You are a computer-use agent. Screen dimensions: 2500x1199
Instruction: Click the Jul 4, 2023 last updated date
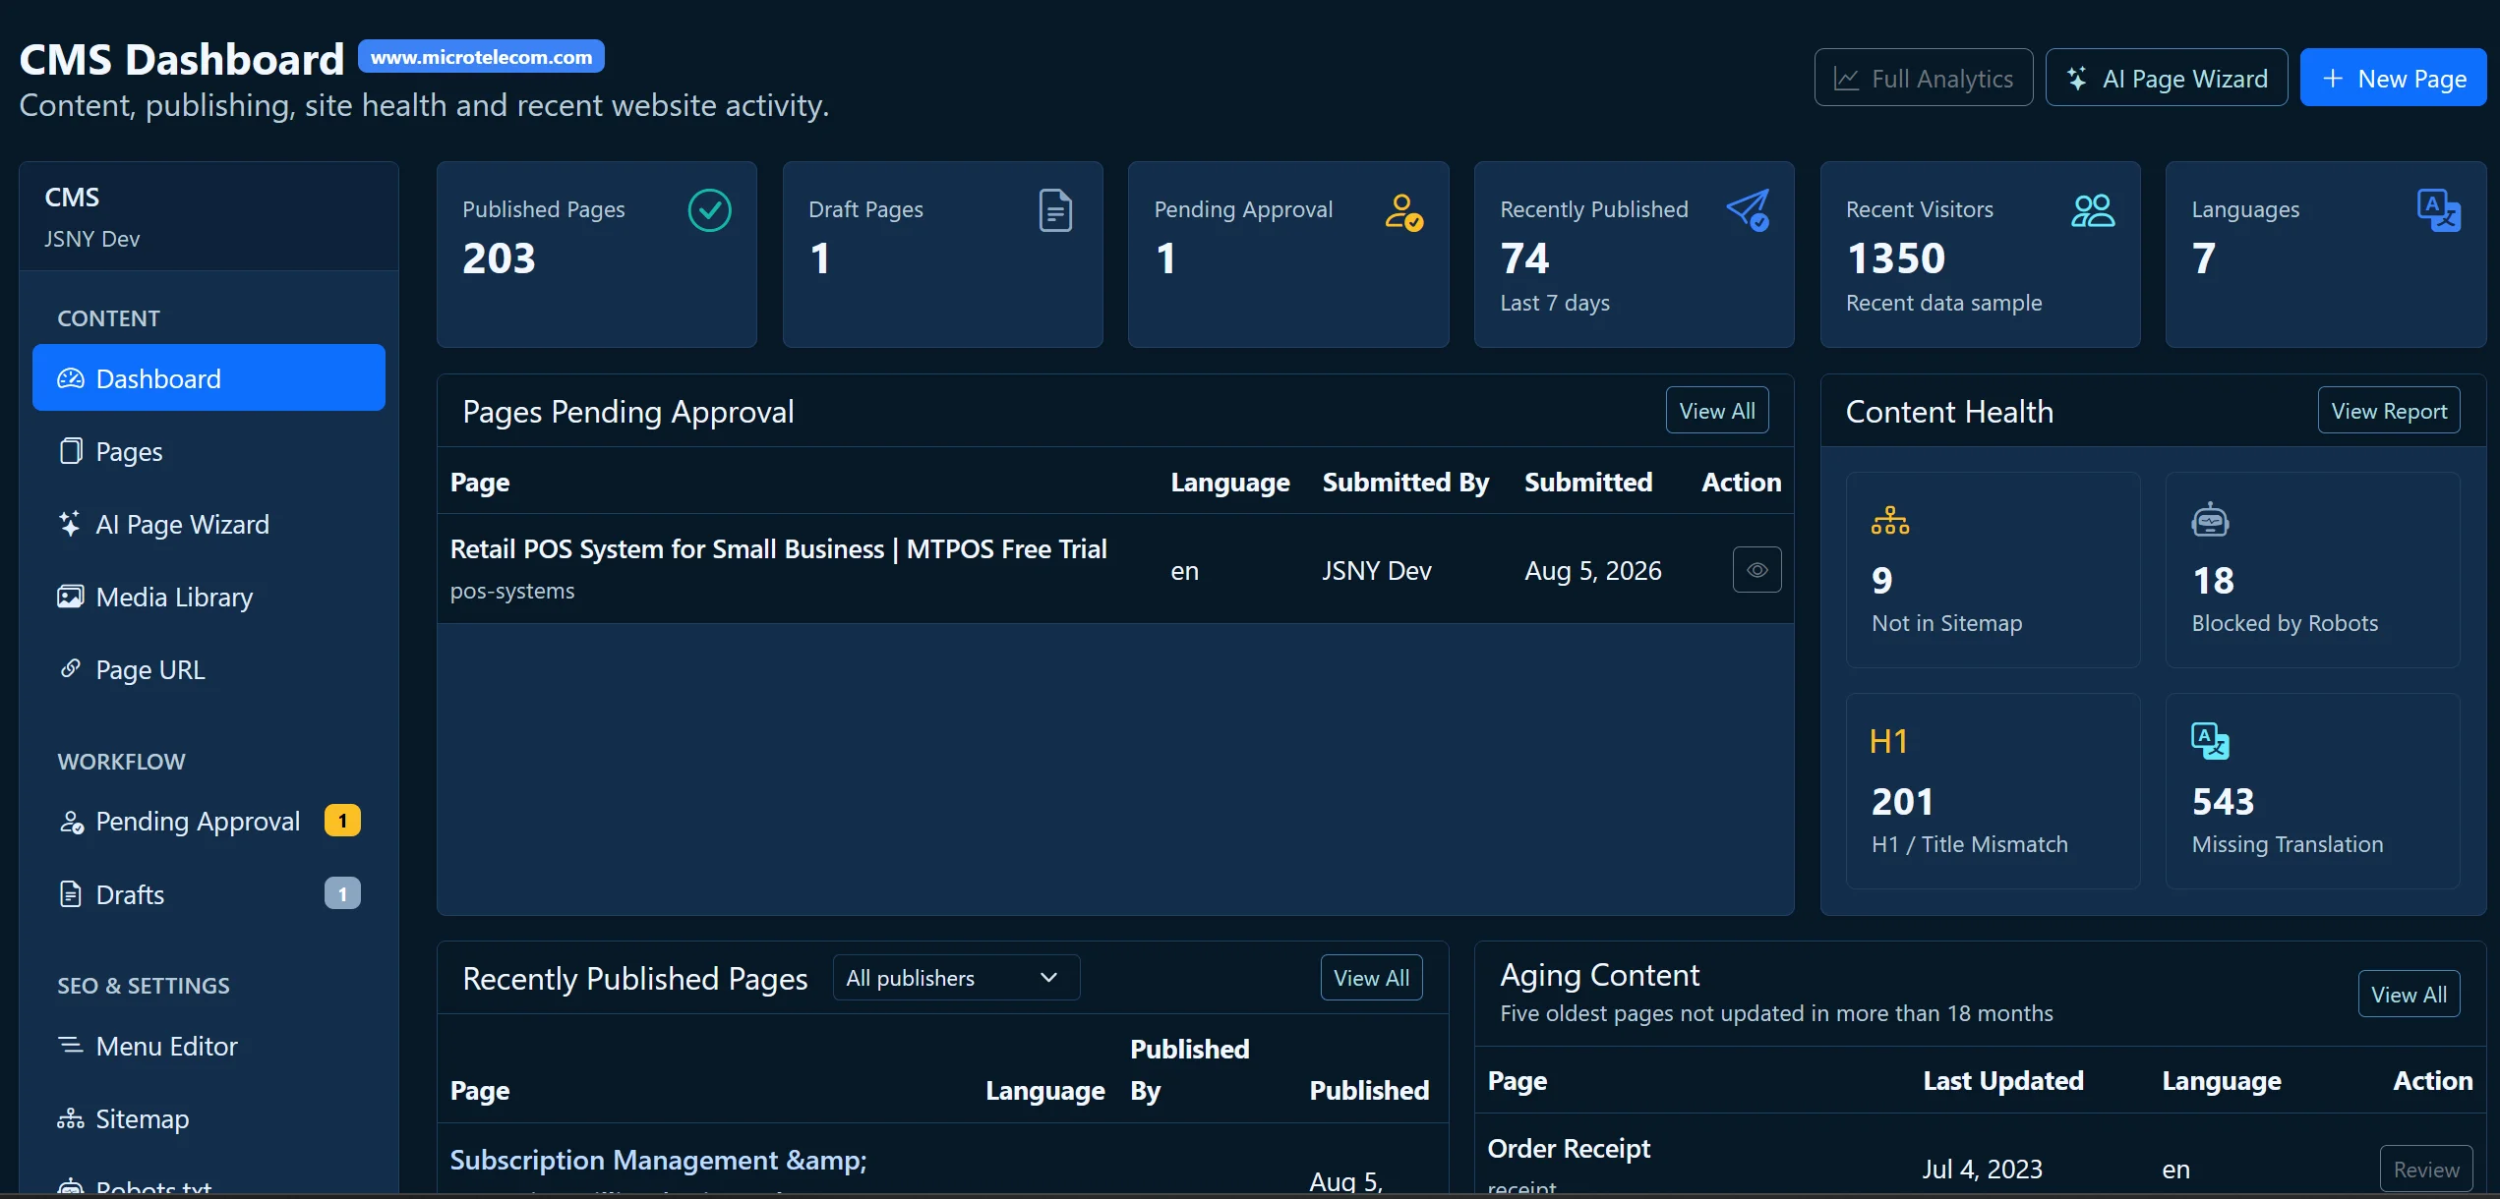point(1983,1169)
